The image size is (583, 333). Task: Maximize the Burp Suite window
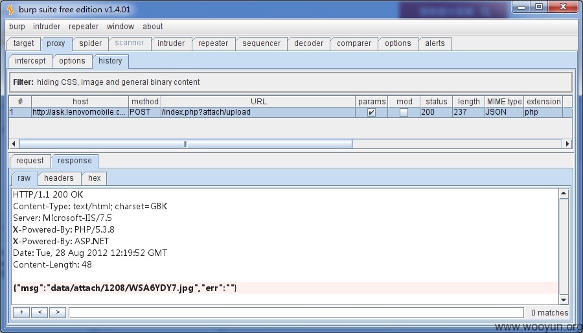coord(538,7)
